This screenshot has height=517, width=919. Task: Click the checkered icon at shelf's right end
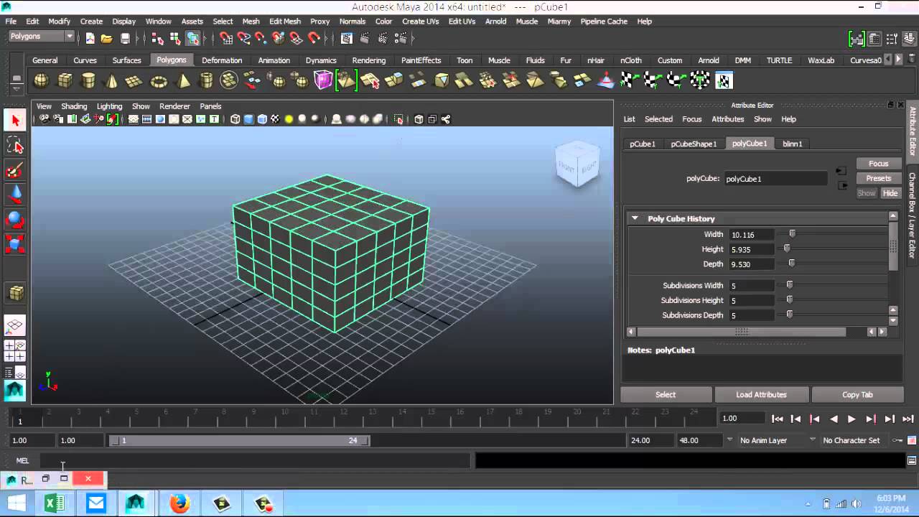coord(724,80)
